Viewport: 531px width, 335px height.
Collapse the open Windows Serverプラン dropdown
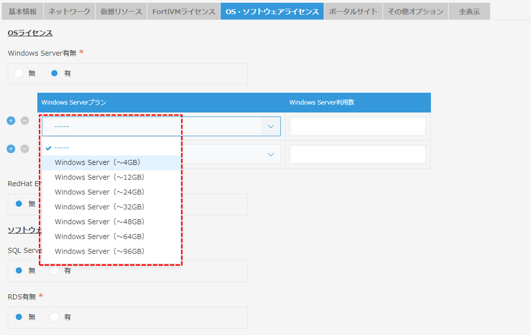(271, 127)
